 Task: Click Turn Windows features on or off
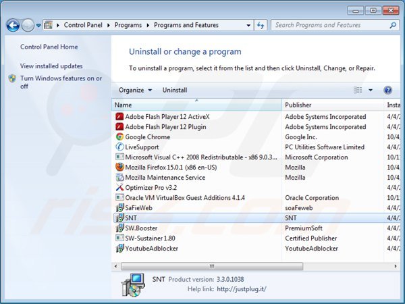[x=61, y=82]
